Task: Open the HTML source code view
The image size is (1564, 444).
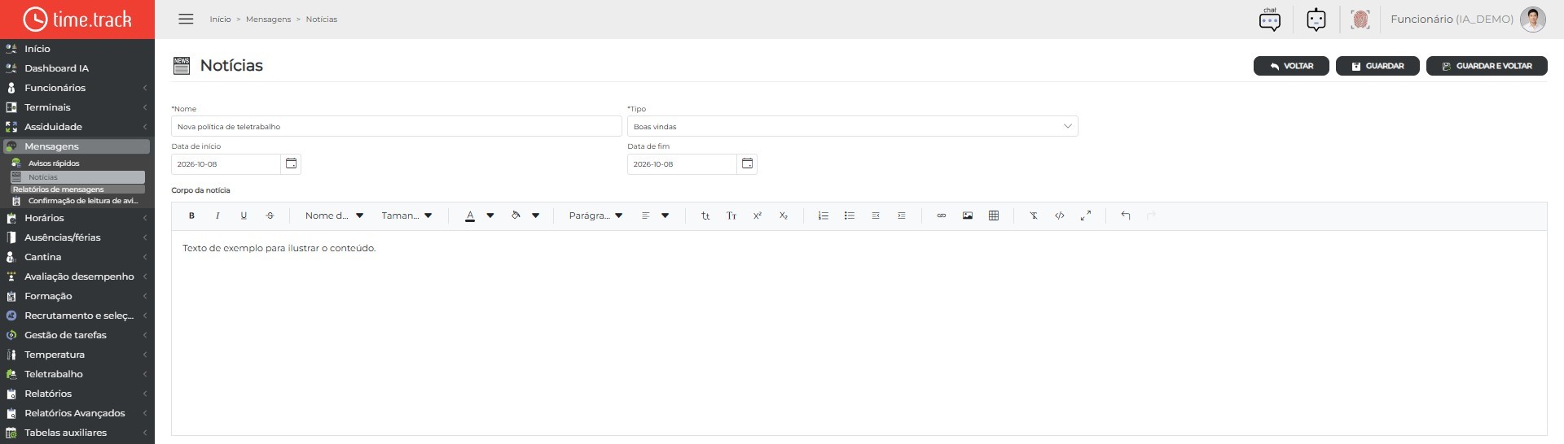Action: click(x=1060, y=215)
